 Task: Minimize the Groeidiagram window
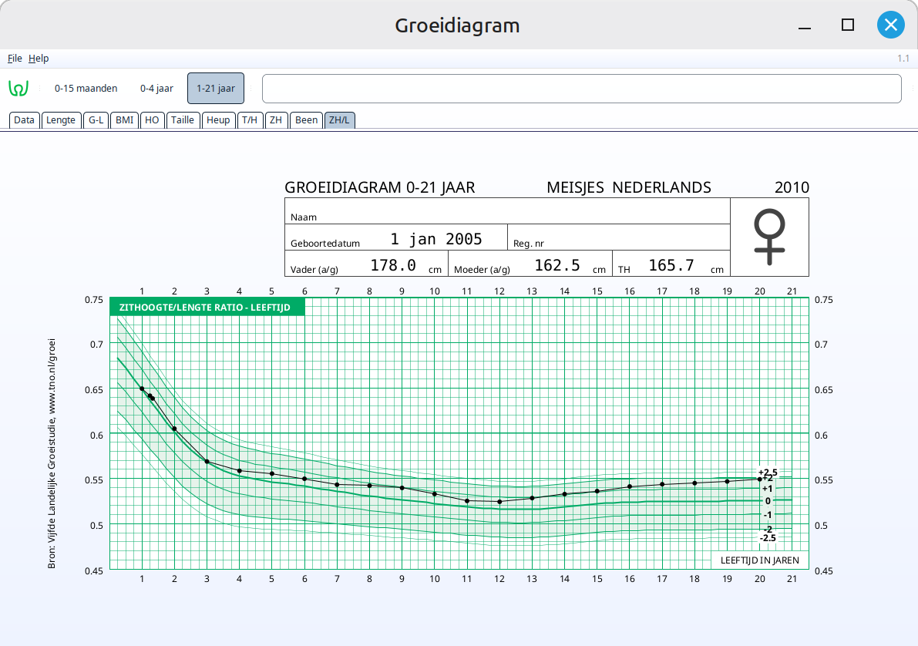tap(805, 25)
